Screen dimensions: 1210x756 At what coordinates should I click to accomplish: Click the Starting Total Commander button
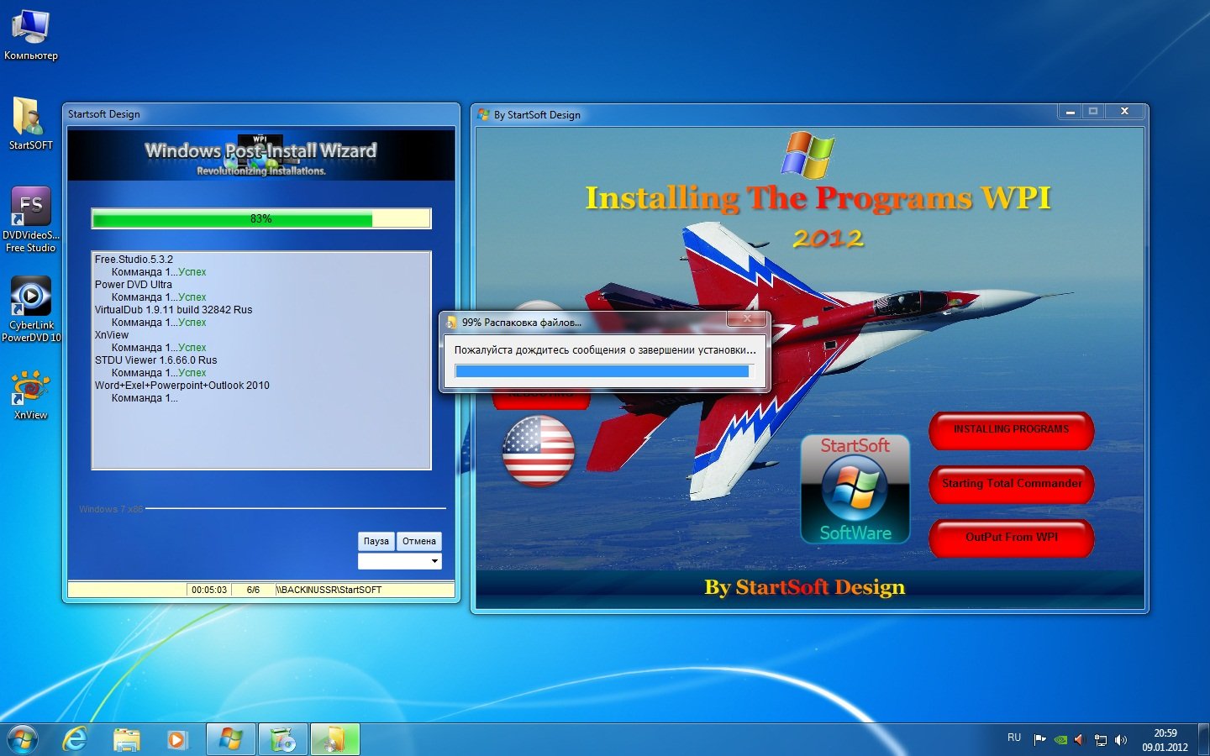pyautogui.click(x=1011, y=484)
